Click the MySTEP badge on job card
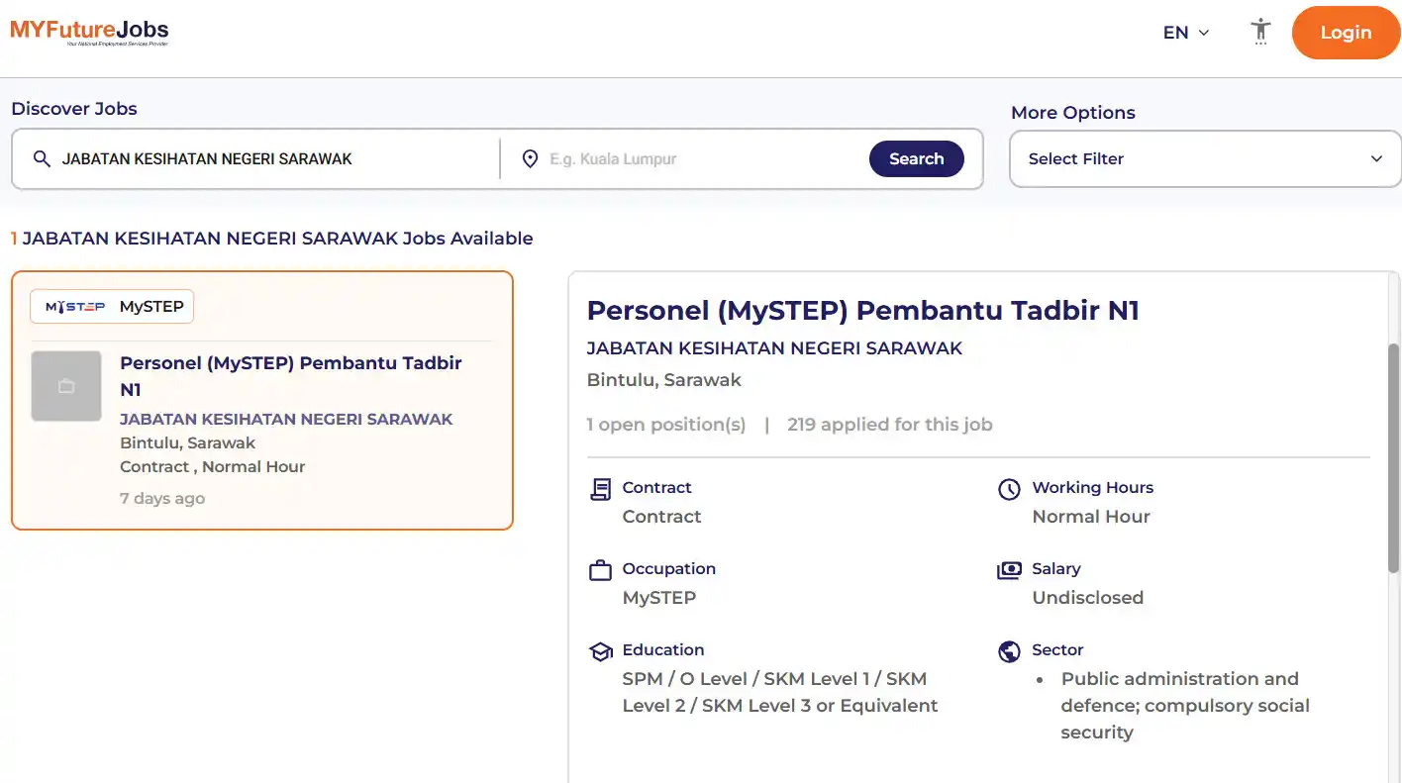This screenshot has width=1402, height=783. [x=112, y=307]
